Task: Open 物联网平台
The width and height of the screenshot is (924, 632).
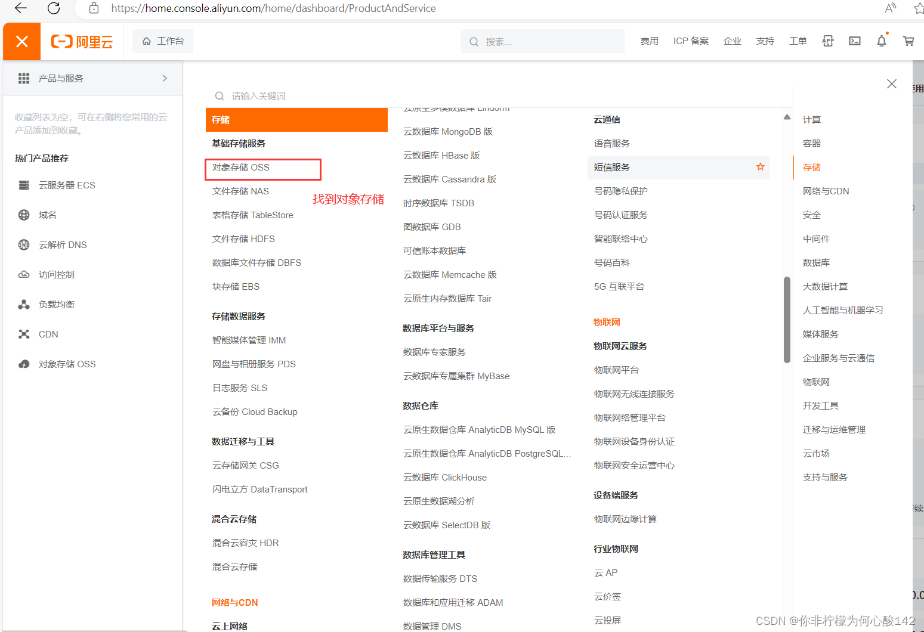Action: tap(616, 370)
